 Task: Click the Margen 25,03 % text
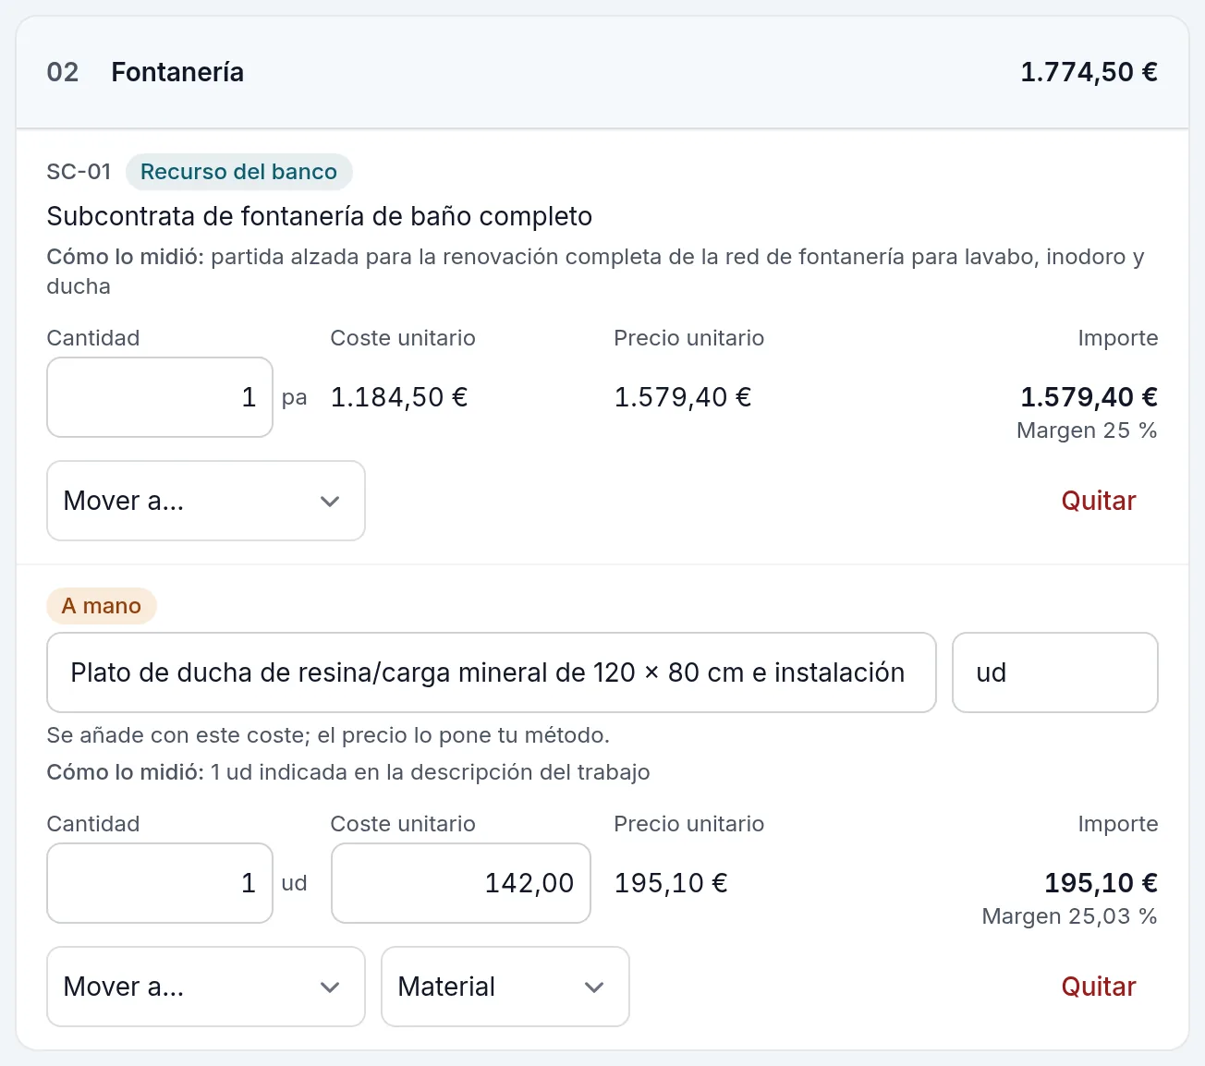coord(1069,916)
